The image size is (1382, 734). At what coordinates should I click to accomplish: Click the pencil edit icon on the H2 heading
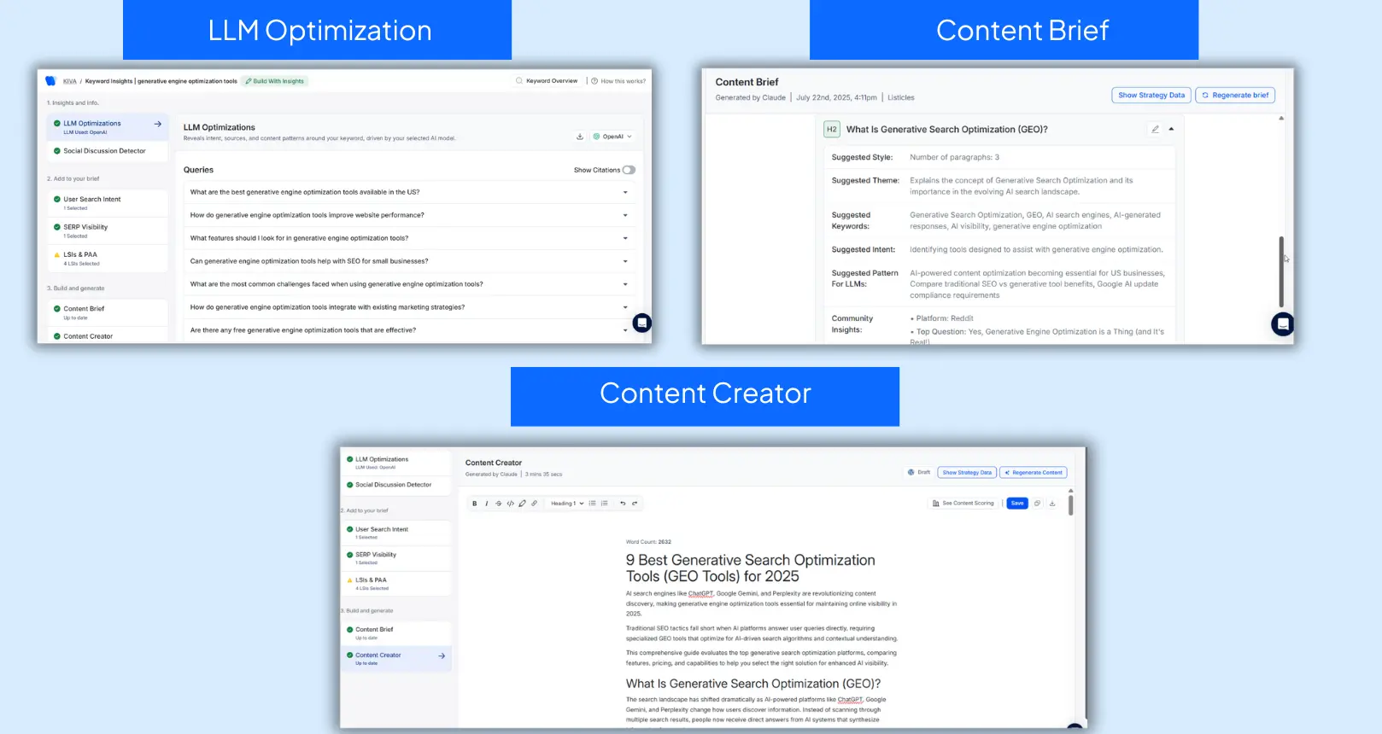[1155, 130]
